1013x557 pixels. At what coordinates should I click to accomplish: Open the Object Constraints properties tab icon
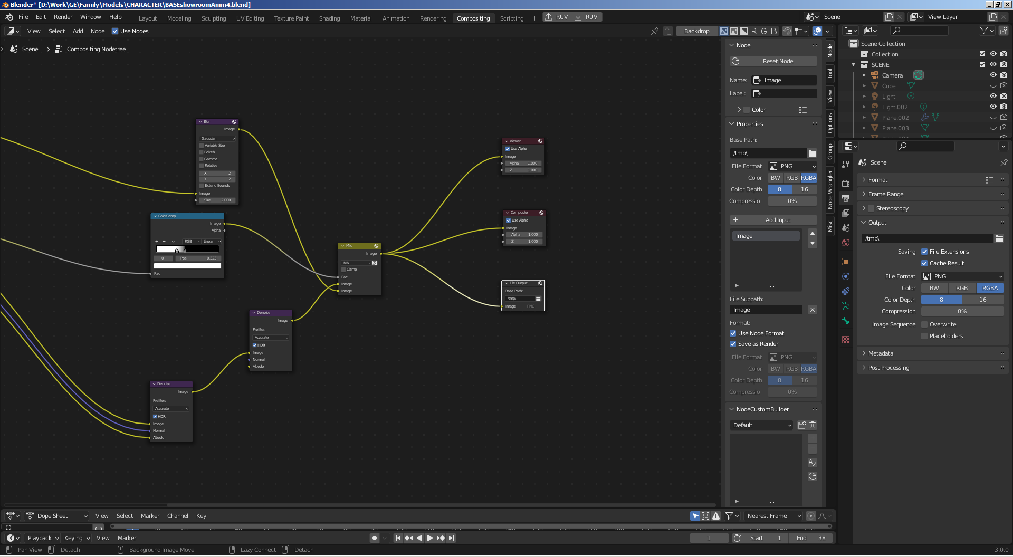846,291
